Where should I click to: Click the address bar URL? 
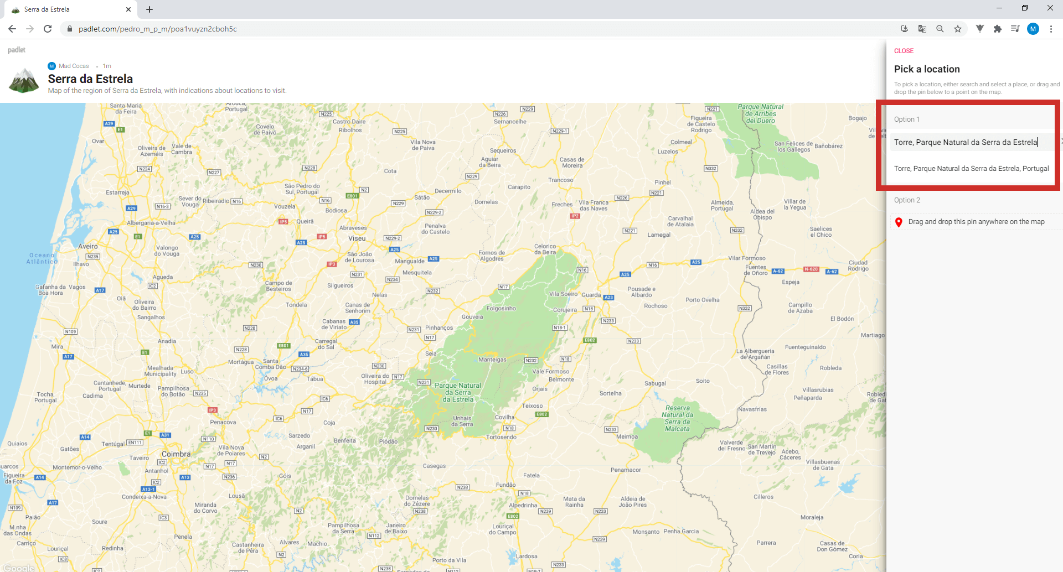[158, 29]
